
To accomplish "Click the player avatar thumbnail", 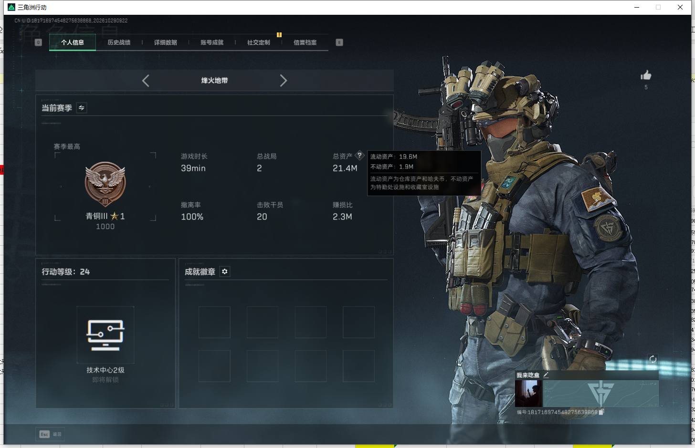I will coord(528,394).
